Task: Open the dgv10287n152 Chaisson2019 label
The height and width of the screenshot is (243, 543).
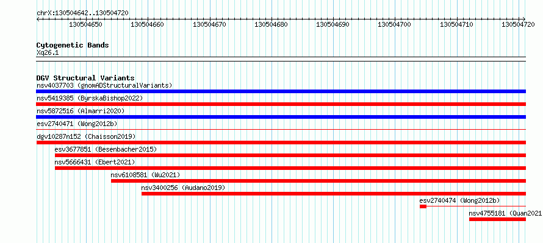Action: pos(86,136)
